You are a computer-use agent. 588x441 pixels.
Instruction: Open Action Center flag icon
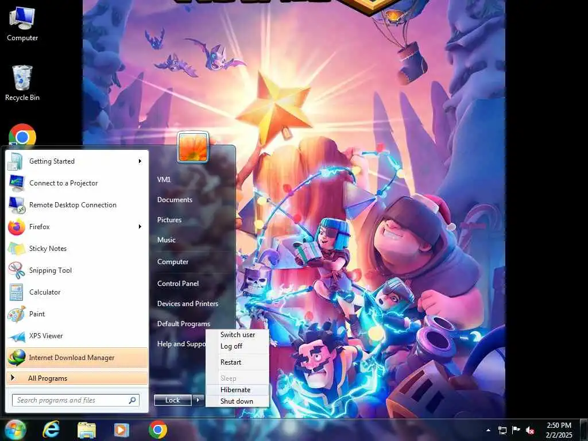[516, 430]
